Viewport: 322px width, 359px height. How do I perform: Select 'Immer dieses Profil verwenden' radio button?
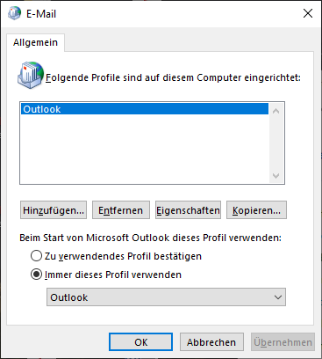(36, 275)
